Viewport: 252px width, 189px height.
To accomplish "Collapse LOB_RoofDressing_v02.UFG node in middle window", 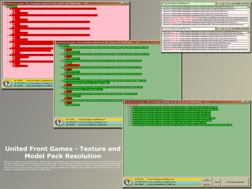I will pyautogui.click(x=60, y=67).
